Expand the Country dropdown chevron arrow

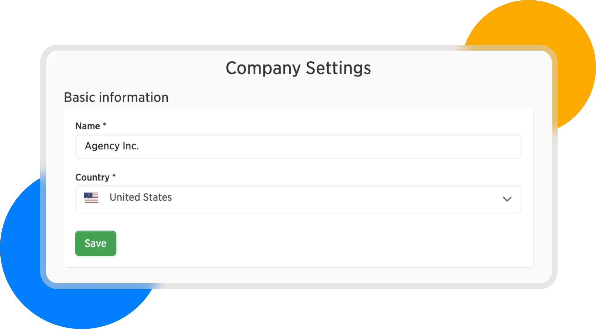507,199
